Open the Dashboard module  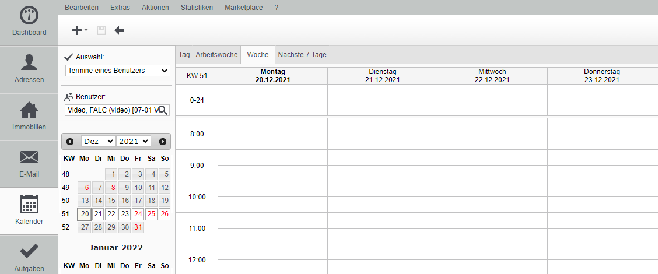click(29, 22)
